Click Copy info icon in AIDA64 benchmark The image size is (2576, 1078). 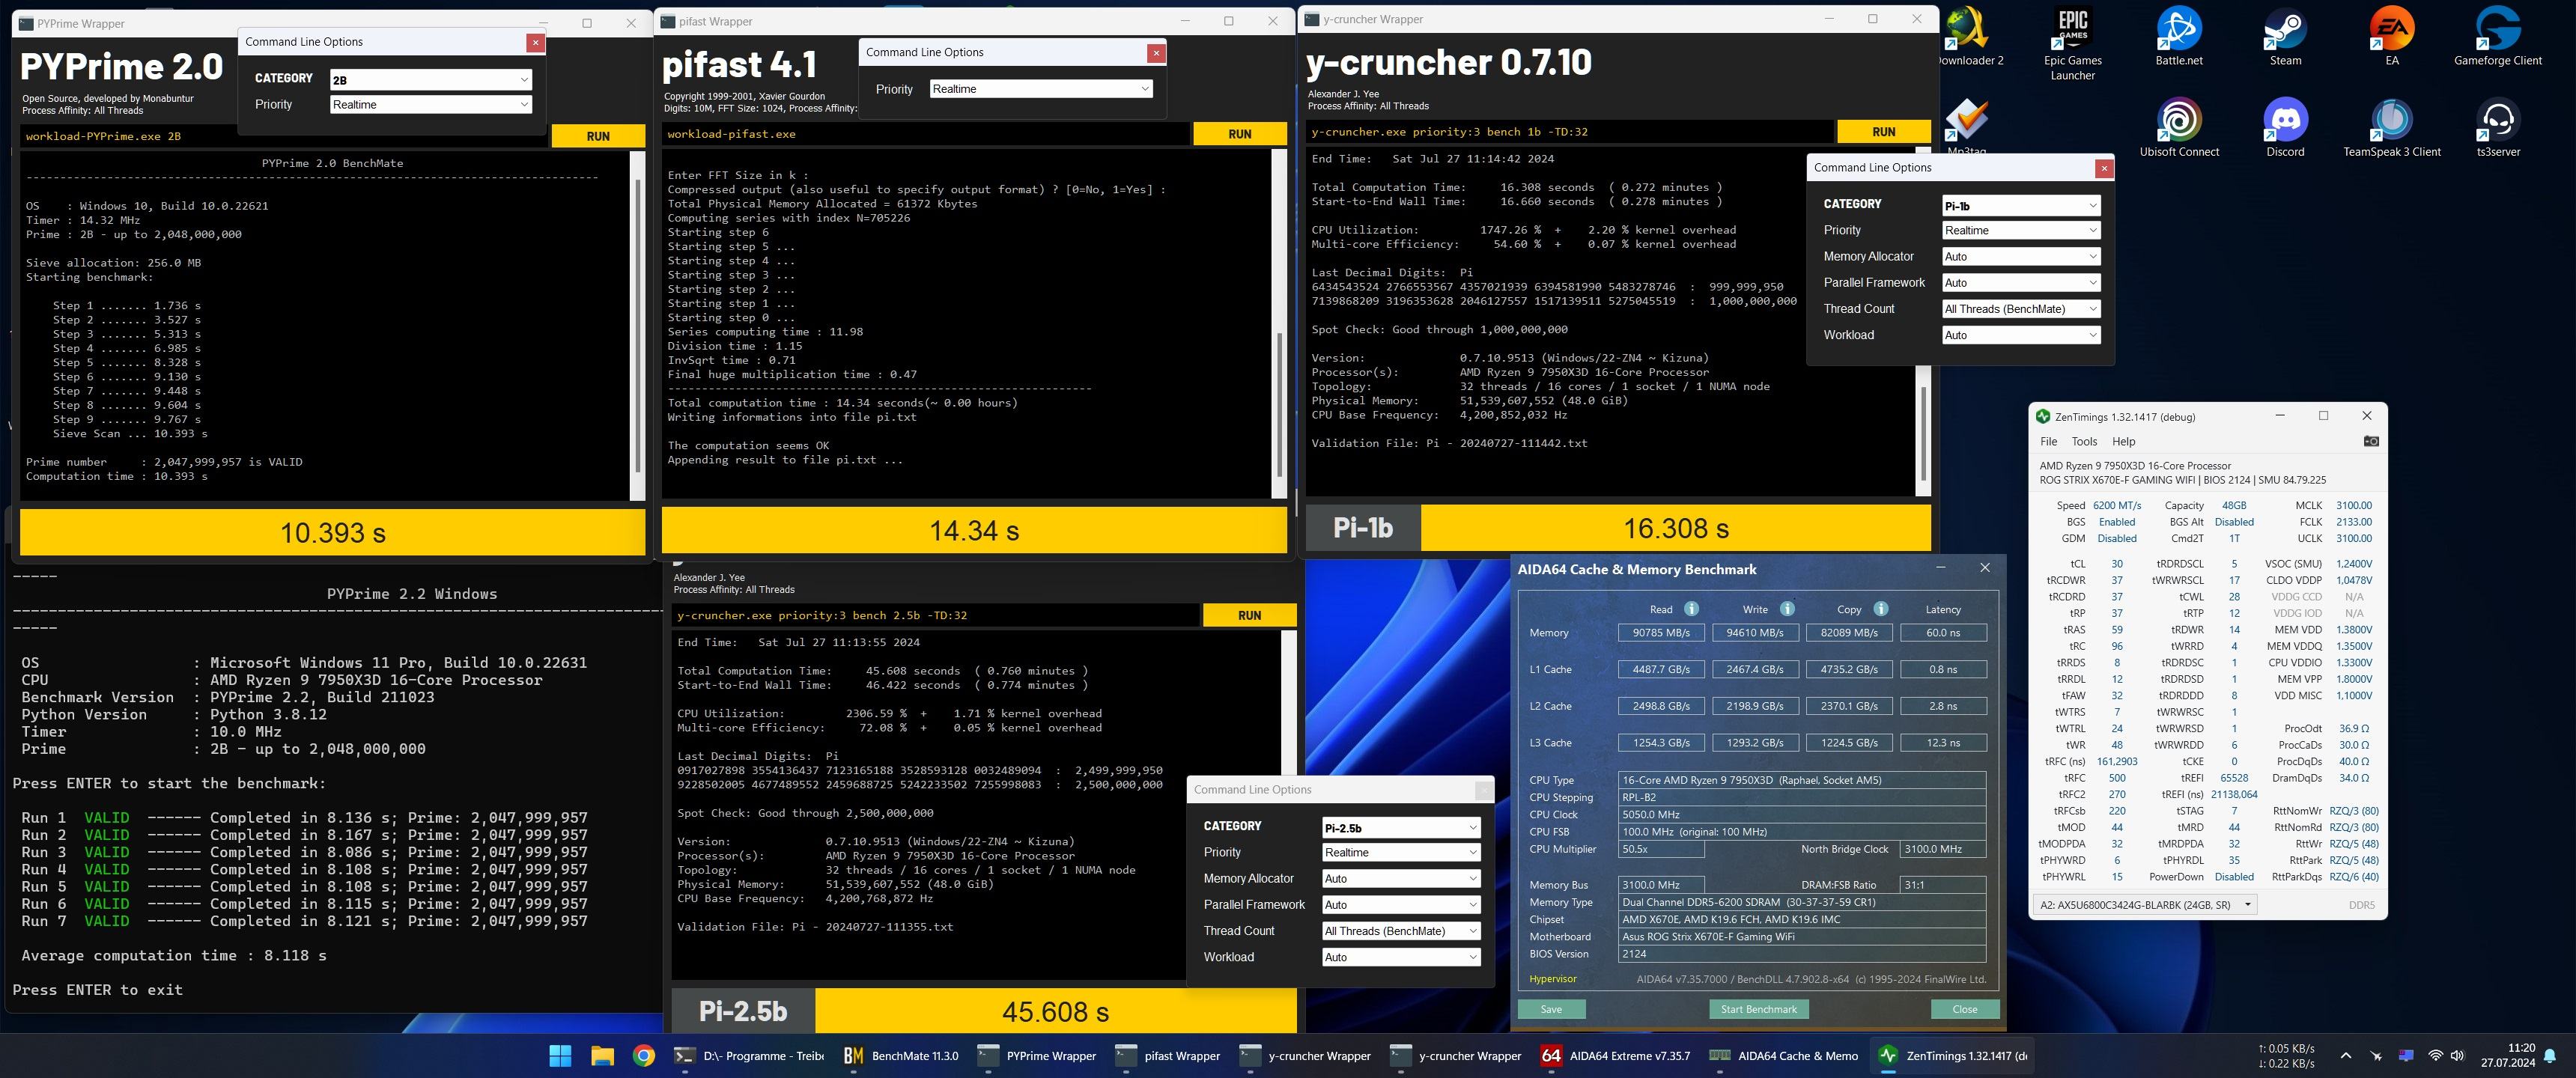[1880, 609]
